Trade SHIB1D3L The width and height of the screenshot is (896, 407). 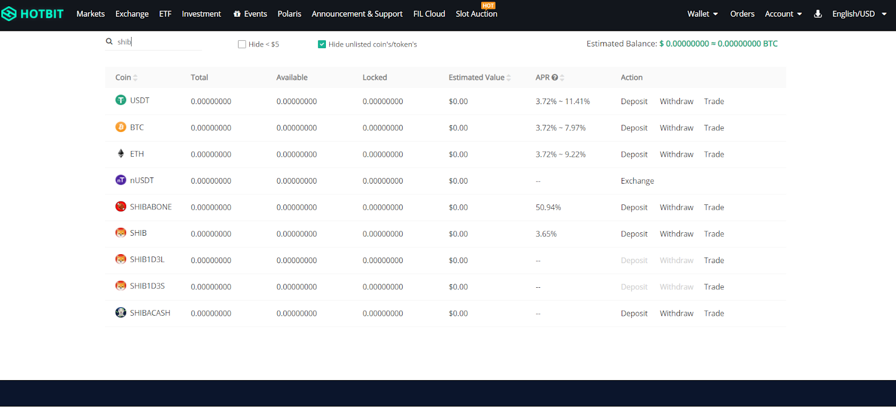[714, 260]
